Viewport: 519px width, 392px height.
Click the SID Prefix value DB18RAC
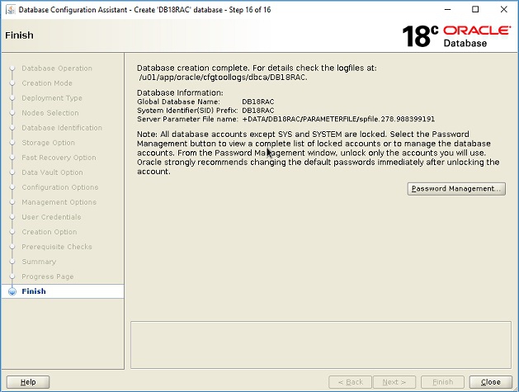coord(257,111)
